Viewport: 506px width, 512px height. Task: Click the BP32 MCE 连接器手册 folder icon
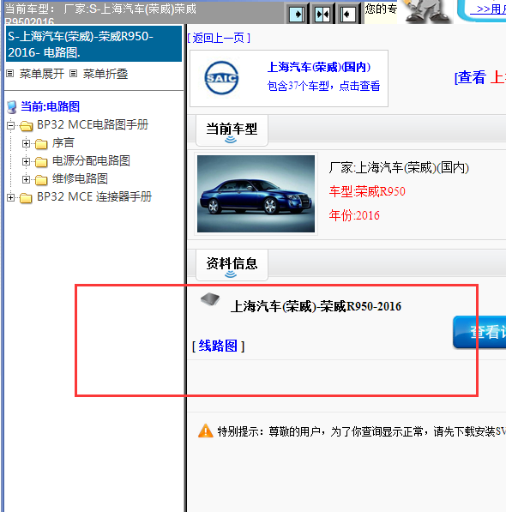pyautogui.click(x=26, y=198)
